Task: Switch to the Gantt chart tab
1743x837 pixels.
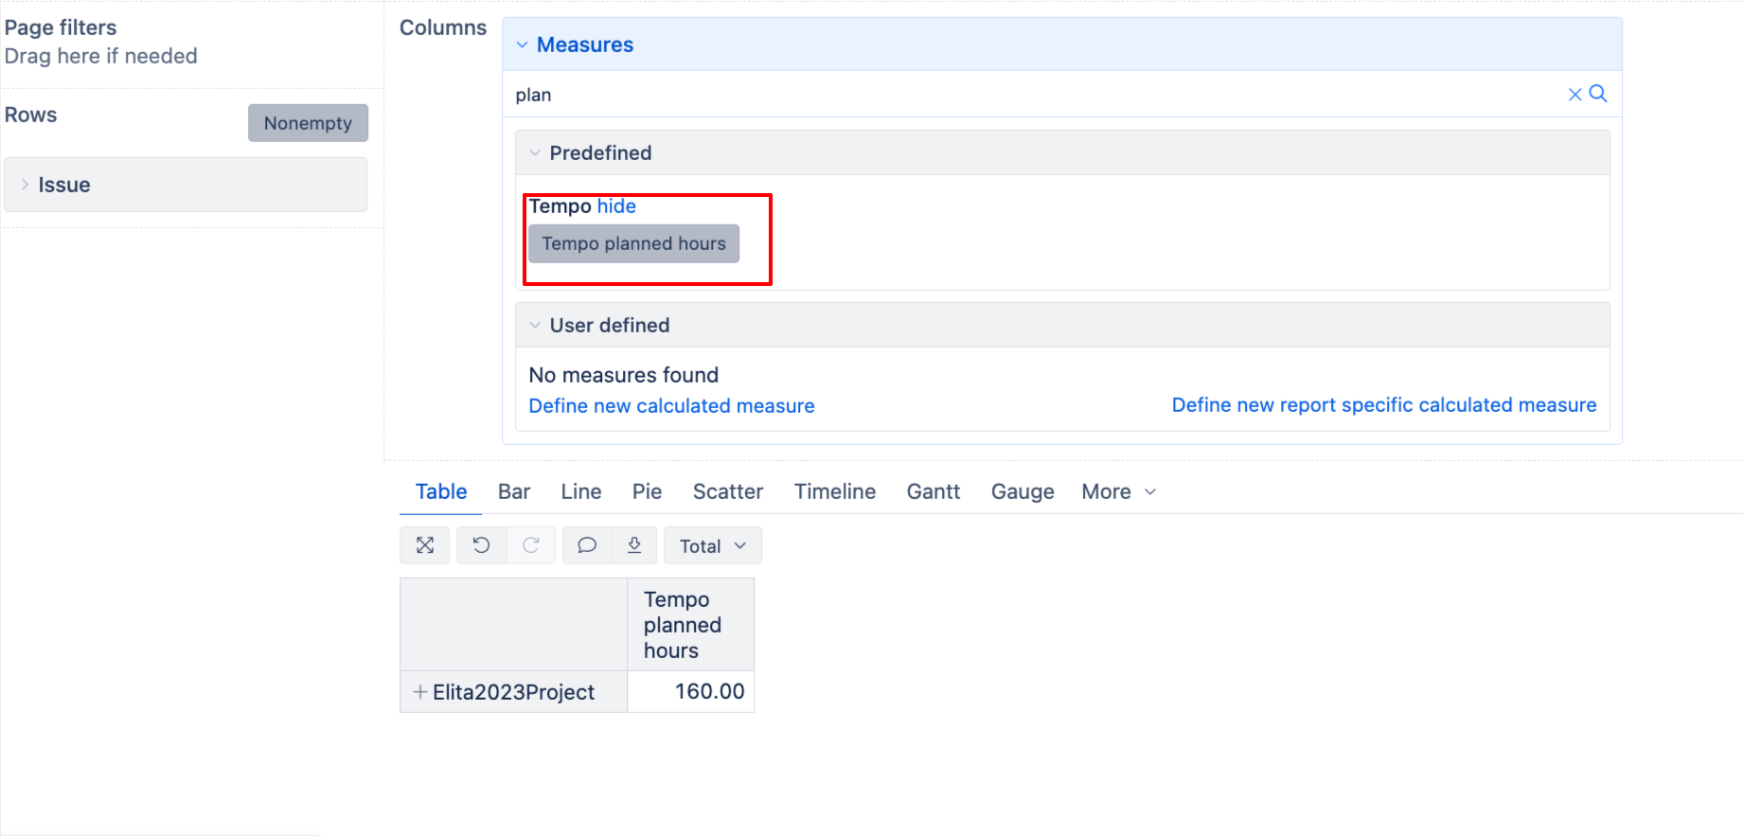Action: 933,491
